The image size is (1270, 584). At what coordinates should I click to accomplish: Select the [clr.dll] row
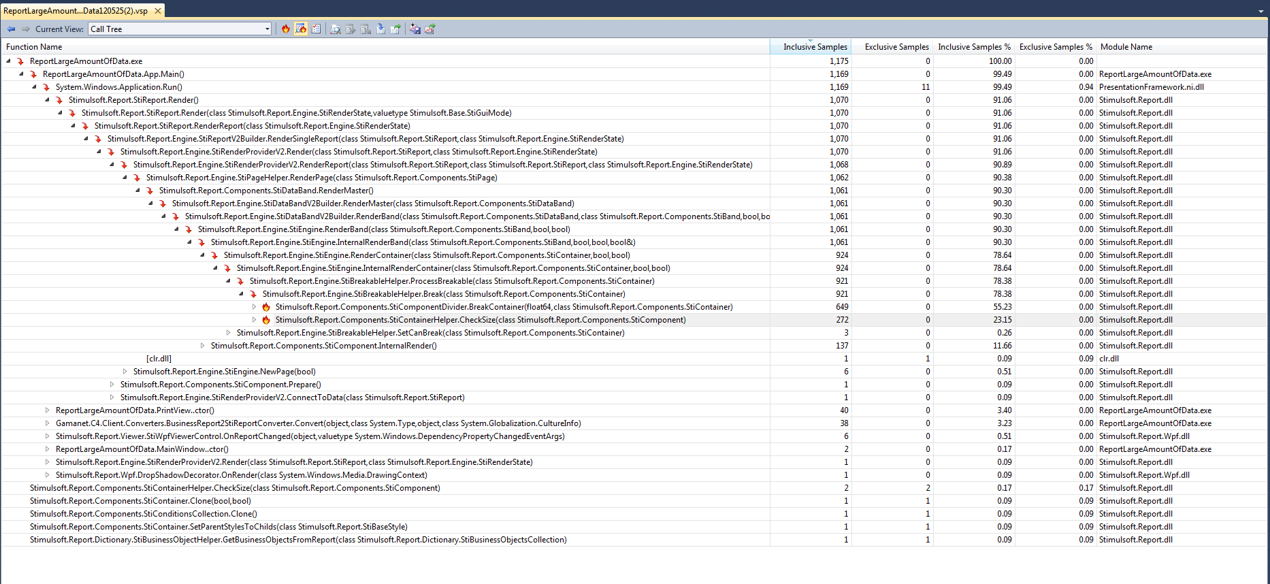[x=634, y=359]
